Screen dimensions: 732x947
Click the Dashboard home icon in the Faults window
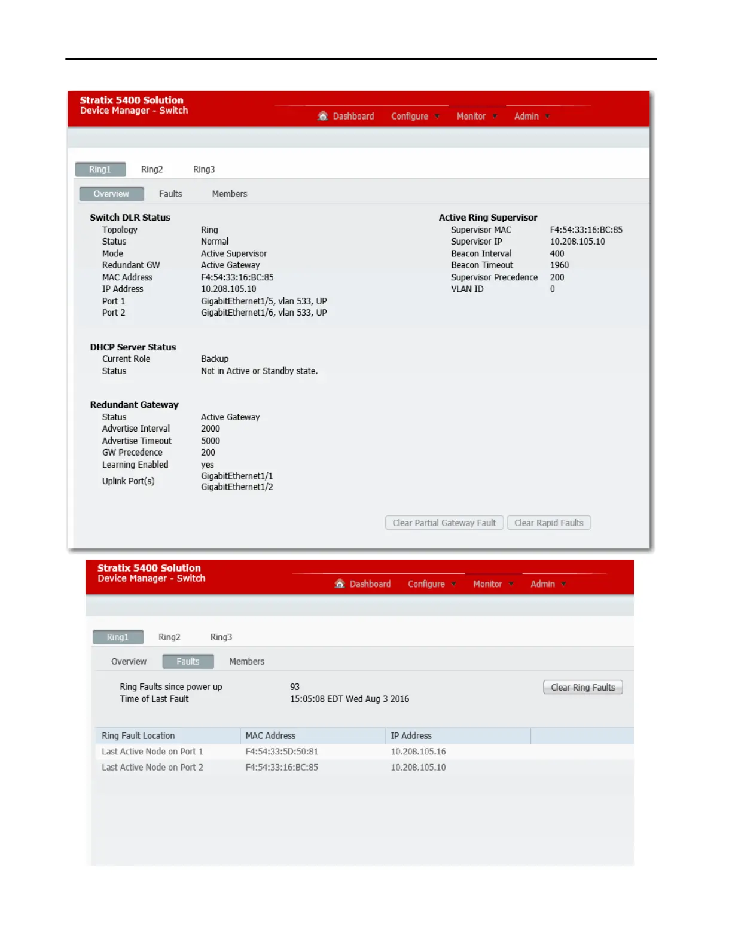(340, 584)
